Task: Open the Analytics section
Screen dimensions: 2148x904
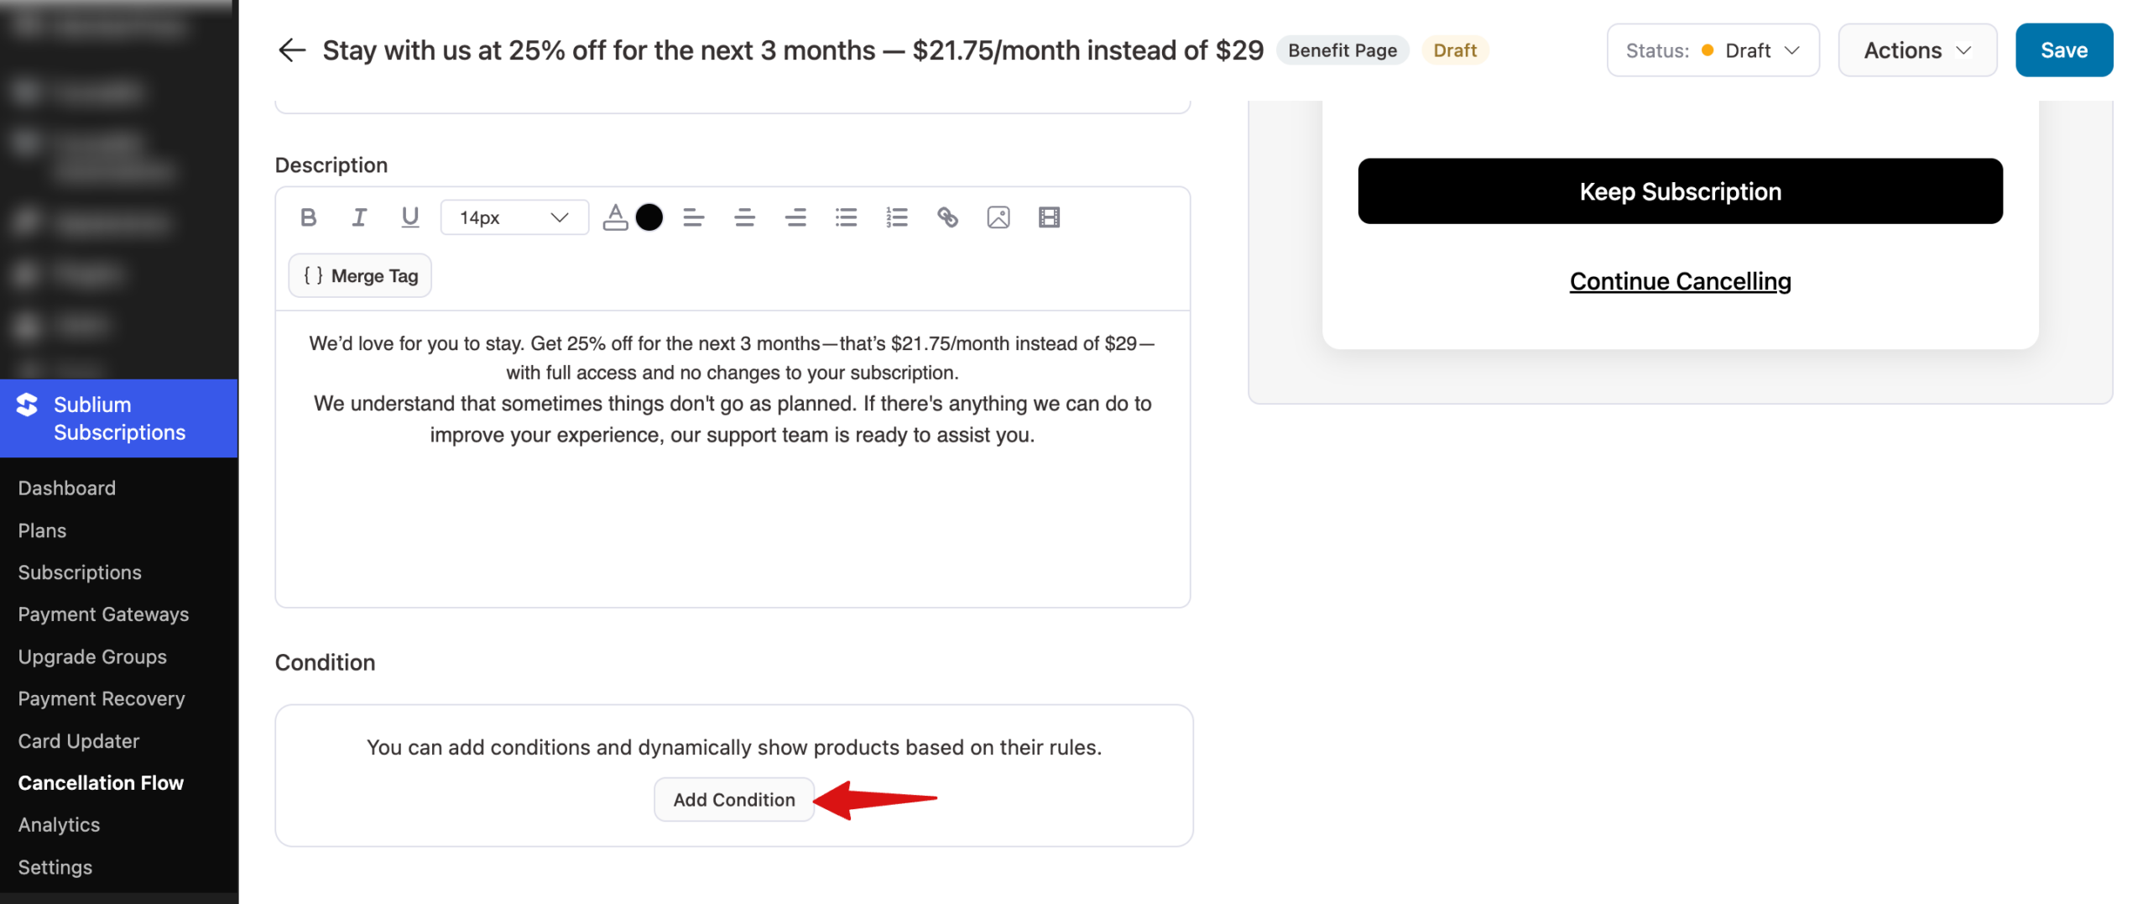Action: pyautogui.click(x=59, y=824)
